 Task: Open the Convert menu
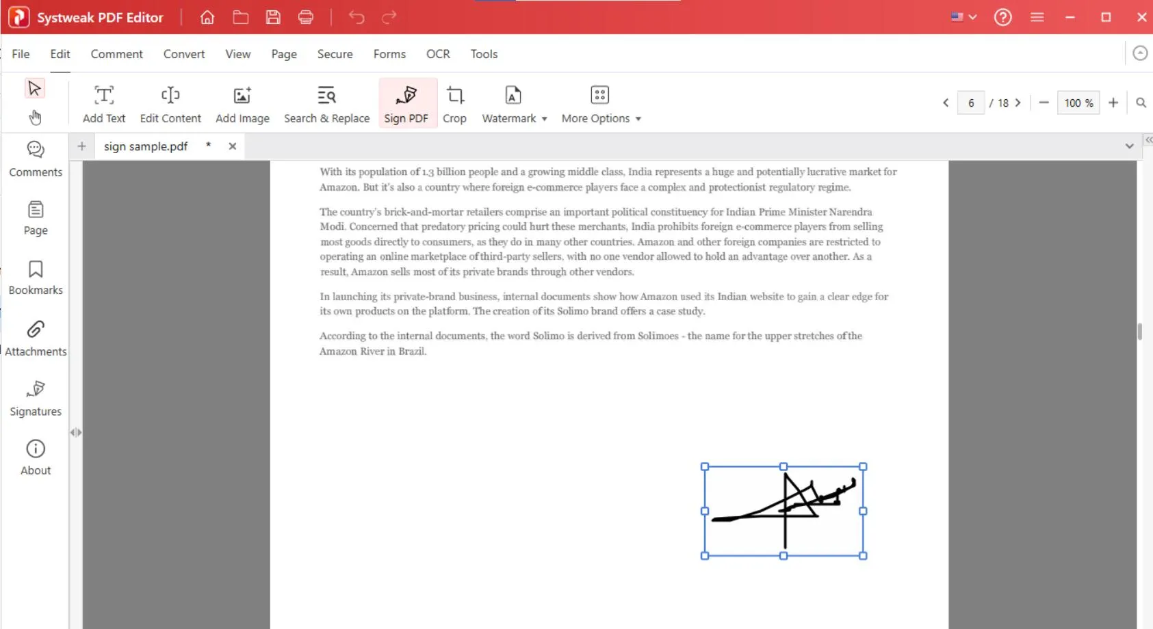point(183,54)
